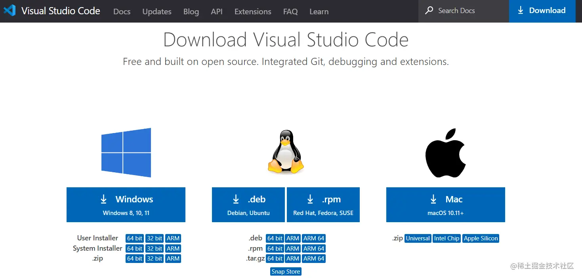
Task: Click the Linux Tux penguin image
Action: [286, 152]
